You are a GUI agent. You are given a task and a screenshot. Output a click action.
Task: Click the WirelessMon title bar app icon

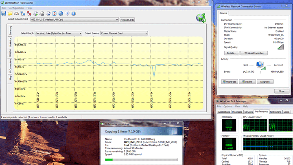point(2,3)
